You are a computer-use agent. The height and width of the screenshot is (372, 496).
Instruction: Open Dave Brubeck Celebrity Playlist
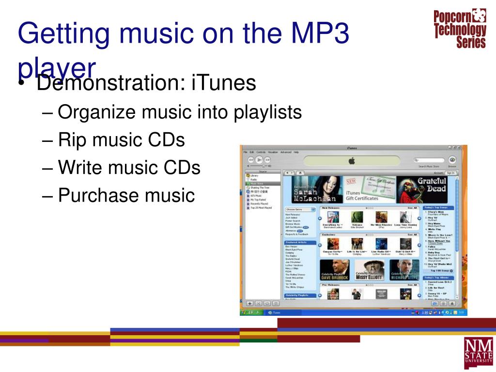335,270
